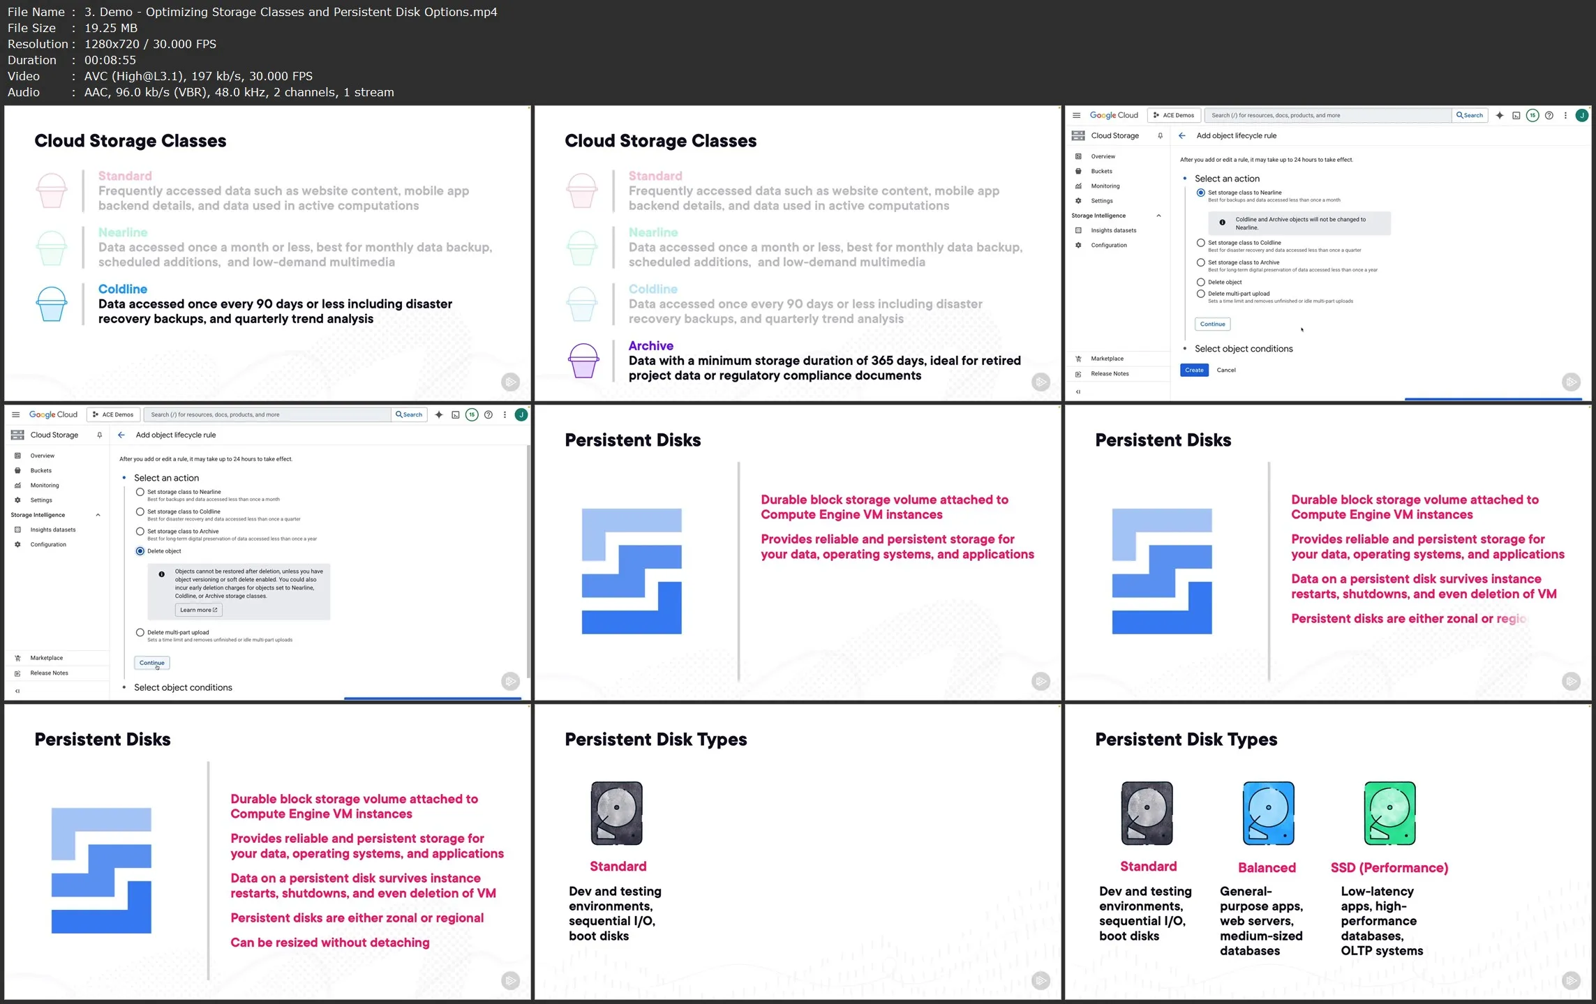Open Configuration in the Nearline-selected console sidebar
This screenshot has width=1596, height=1004.
click(1109, 246)
